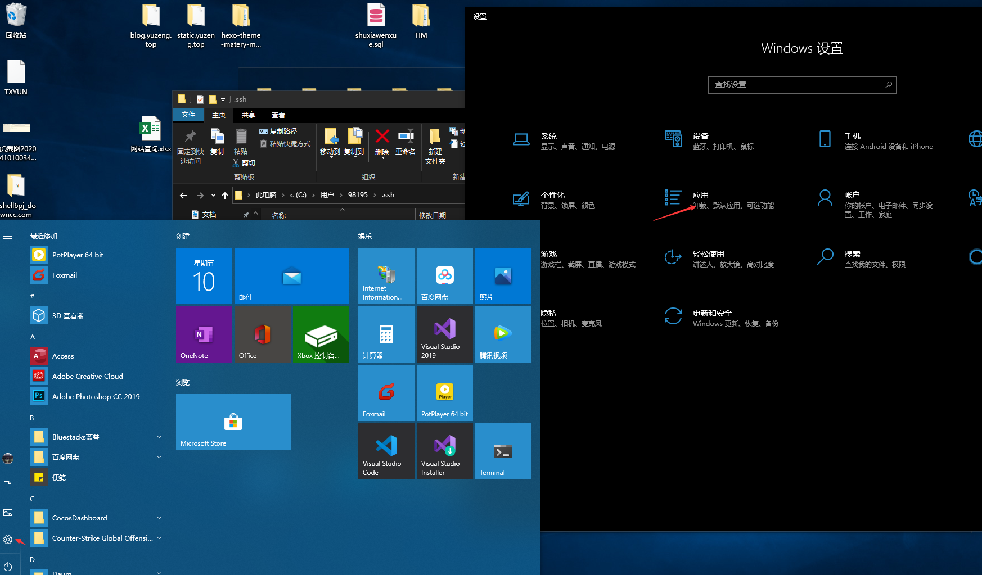Navigate back using the Explorer back arrow

click(x=183, y=194)
